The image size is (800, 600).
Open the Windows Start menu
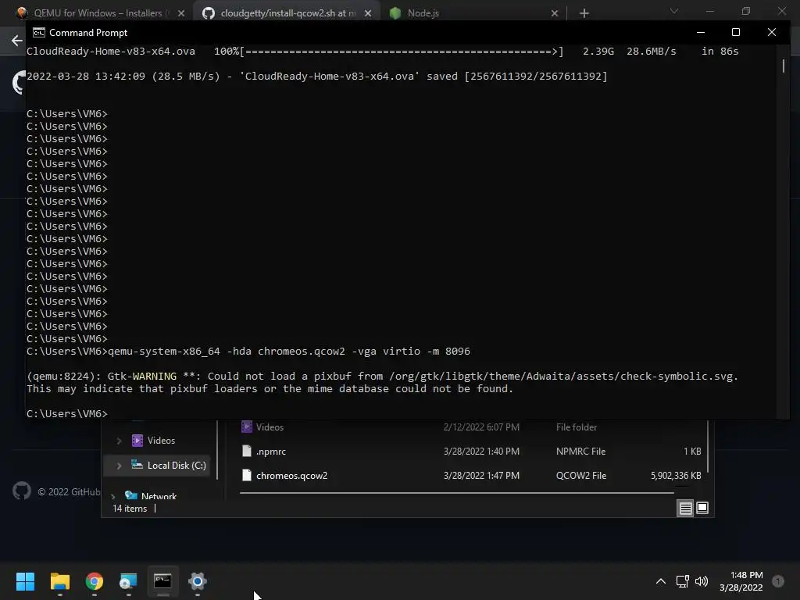pyautogui.click(x=25, y=581)
